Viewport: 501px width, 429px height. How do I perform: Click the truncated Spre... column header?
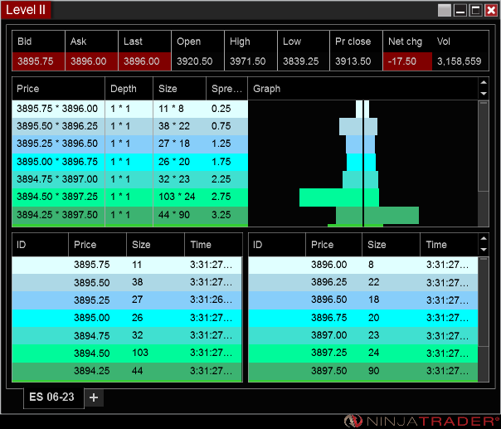[226, 89]
